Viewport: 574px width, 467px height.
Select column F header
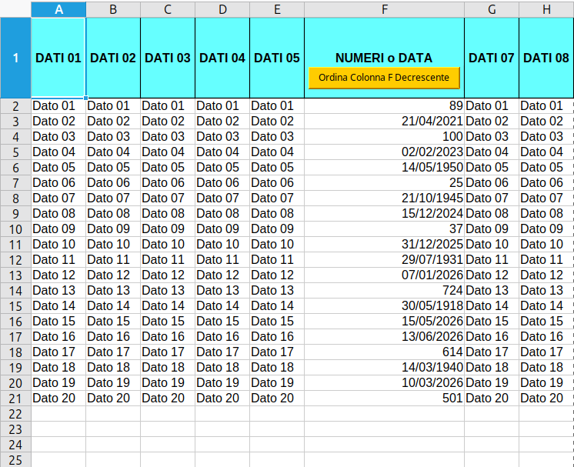tap(385, 9)
